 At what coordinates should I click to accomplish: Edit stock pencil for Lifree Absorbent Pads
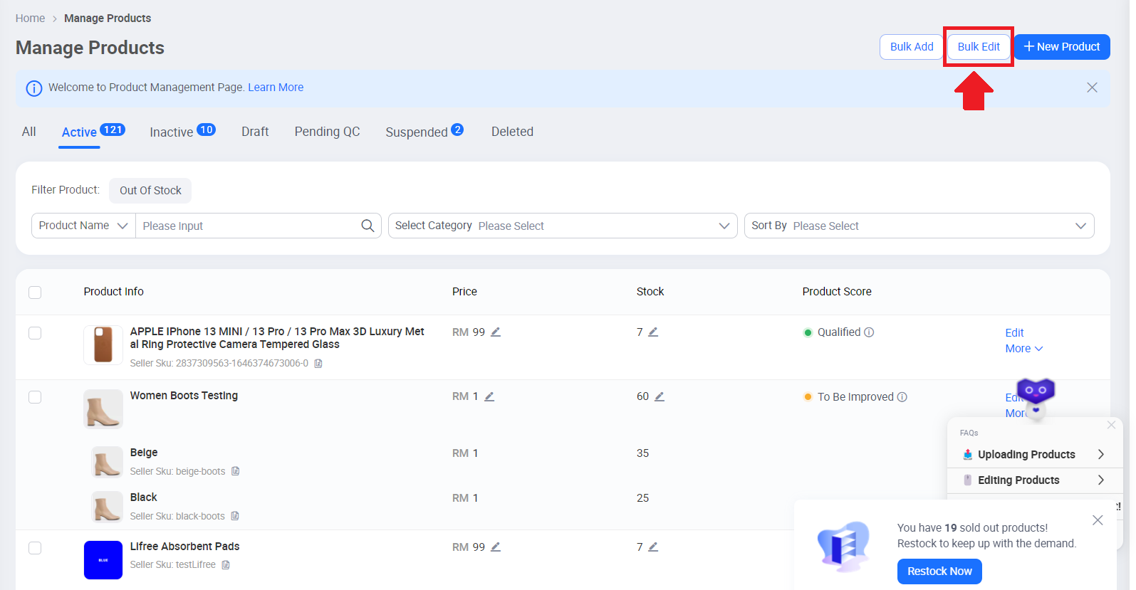[x=653, y=547]
